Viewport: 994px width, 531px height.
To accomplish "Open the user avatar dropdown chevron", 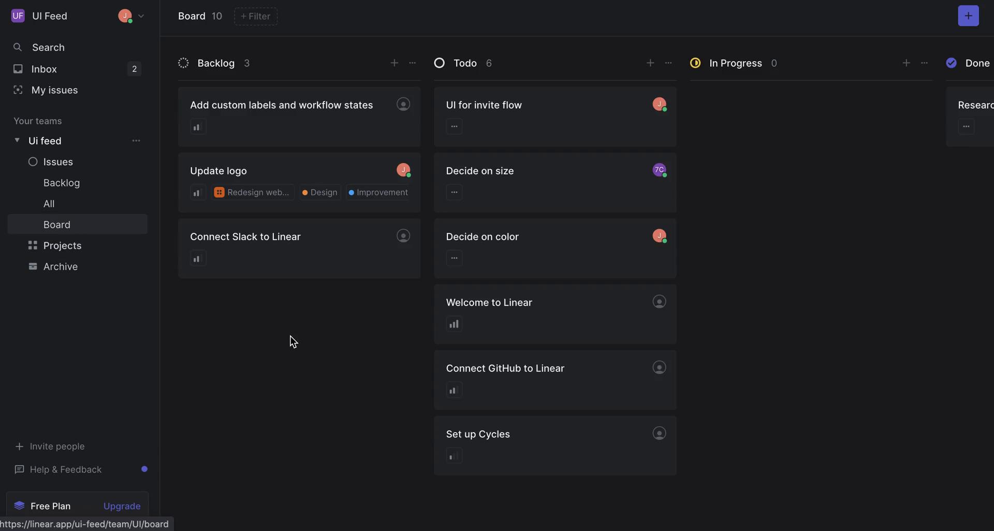I will tap(141, 16).
